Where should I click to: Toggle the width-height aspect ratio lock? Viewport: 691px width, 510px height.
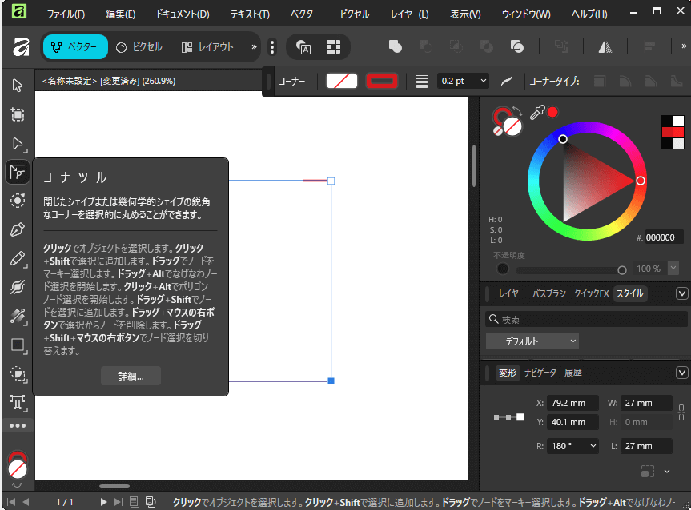(681, 412)
